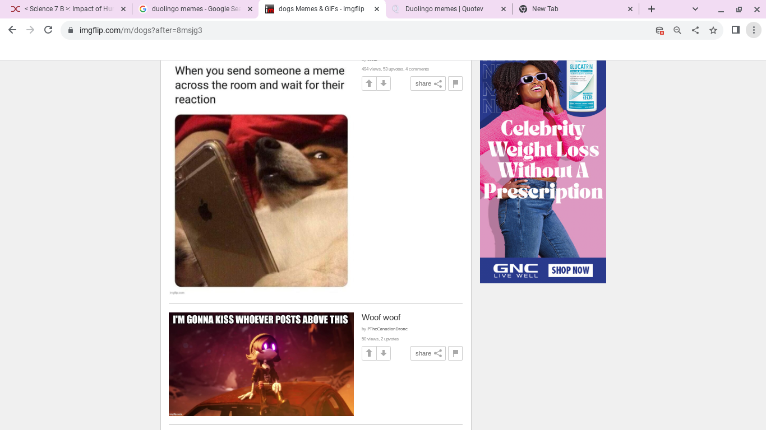766x430 pixels.
Task: Close the duolingo memes Google tab
Action: pos(250,9)
